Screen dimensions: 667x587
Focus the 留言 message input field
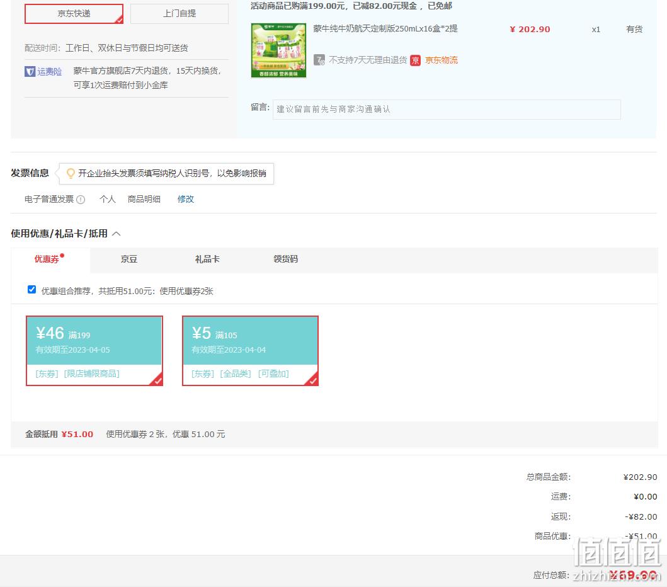[447, 110]
